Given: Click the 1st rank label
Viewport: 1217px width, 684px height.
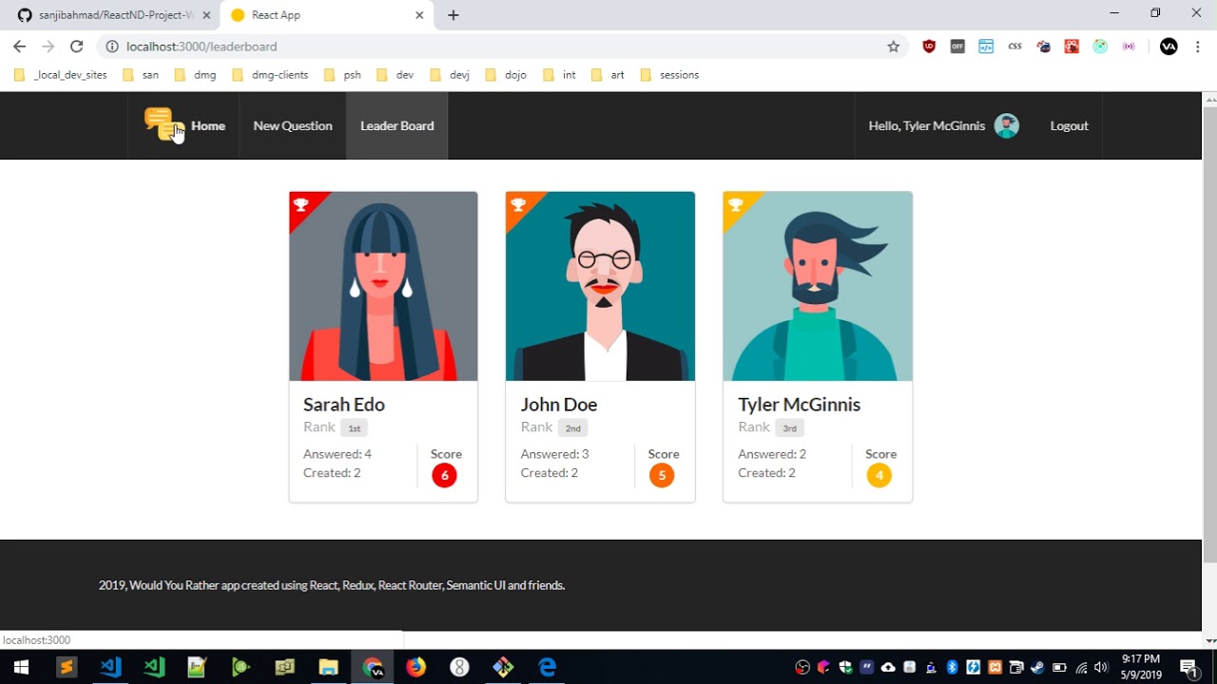Looking at the screenshot, I should pos(354,428).
